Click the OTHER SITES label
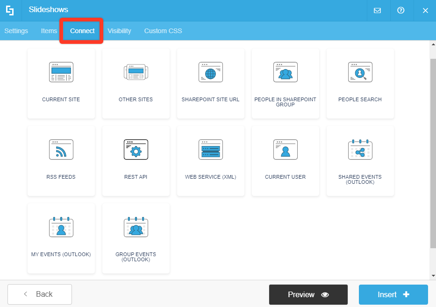436x307 pixels. (136, 99)
